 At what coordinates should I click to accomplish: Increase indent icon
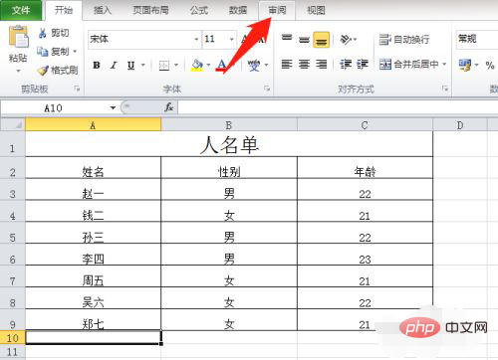pyautogui.click(x=363, y=64)
